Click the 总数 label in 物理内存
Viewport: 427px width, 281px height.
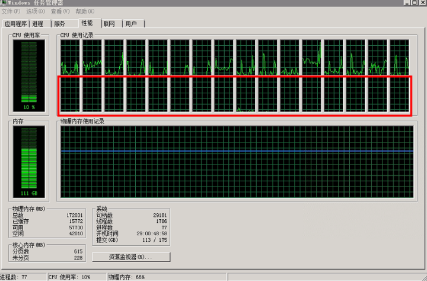pos(18,215)
